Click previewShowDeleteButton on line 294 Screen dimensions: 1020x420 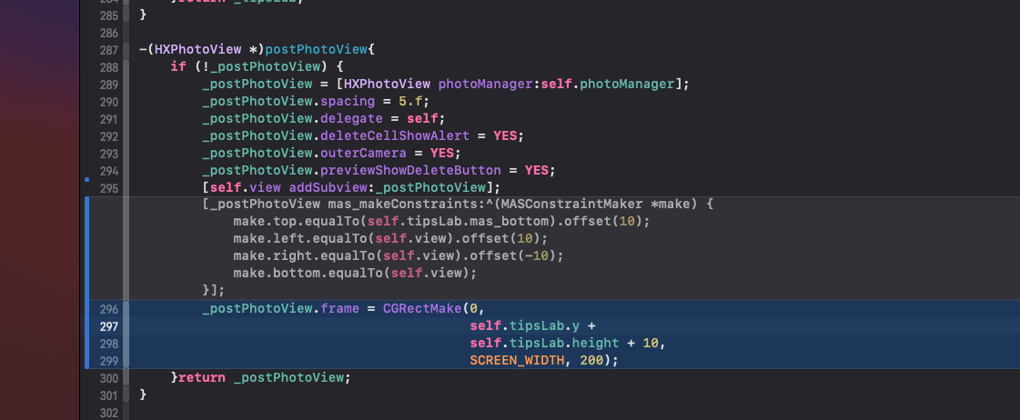[411, 171]
